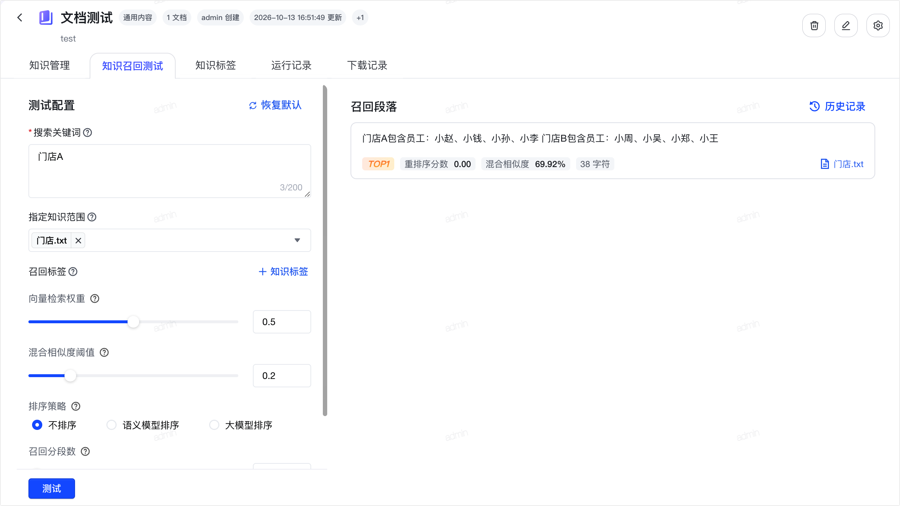This screenshot has width=900, height=506.
Task: Click the 恢复默认 refresh icon
Action: pos(253,106)
